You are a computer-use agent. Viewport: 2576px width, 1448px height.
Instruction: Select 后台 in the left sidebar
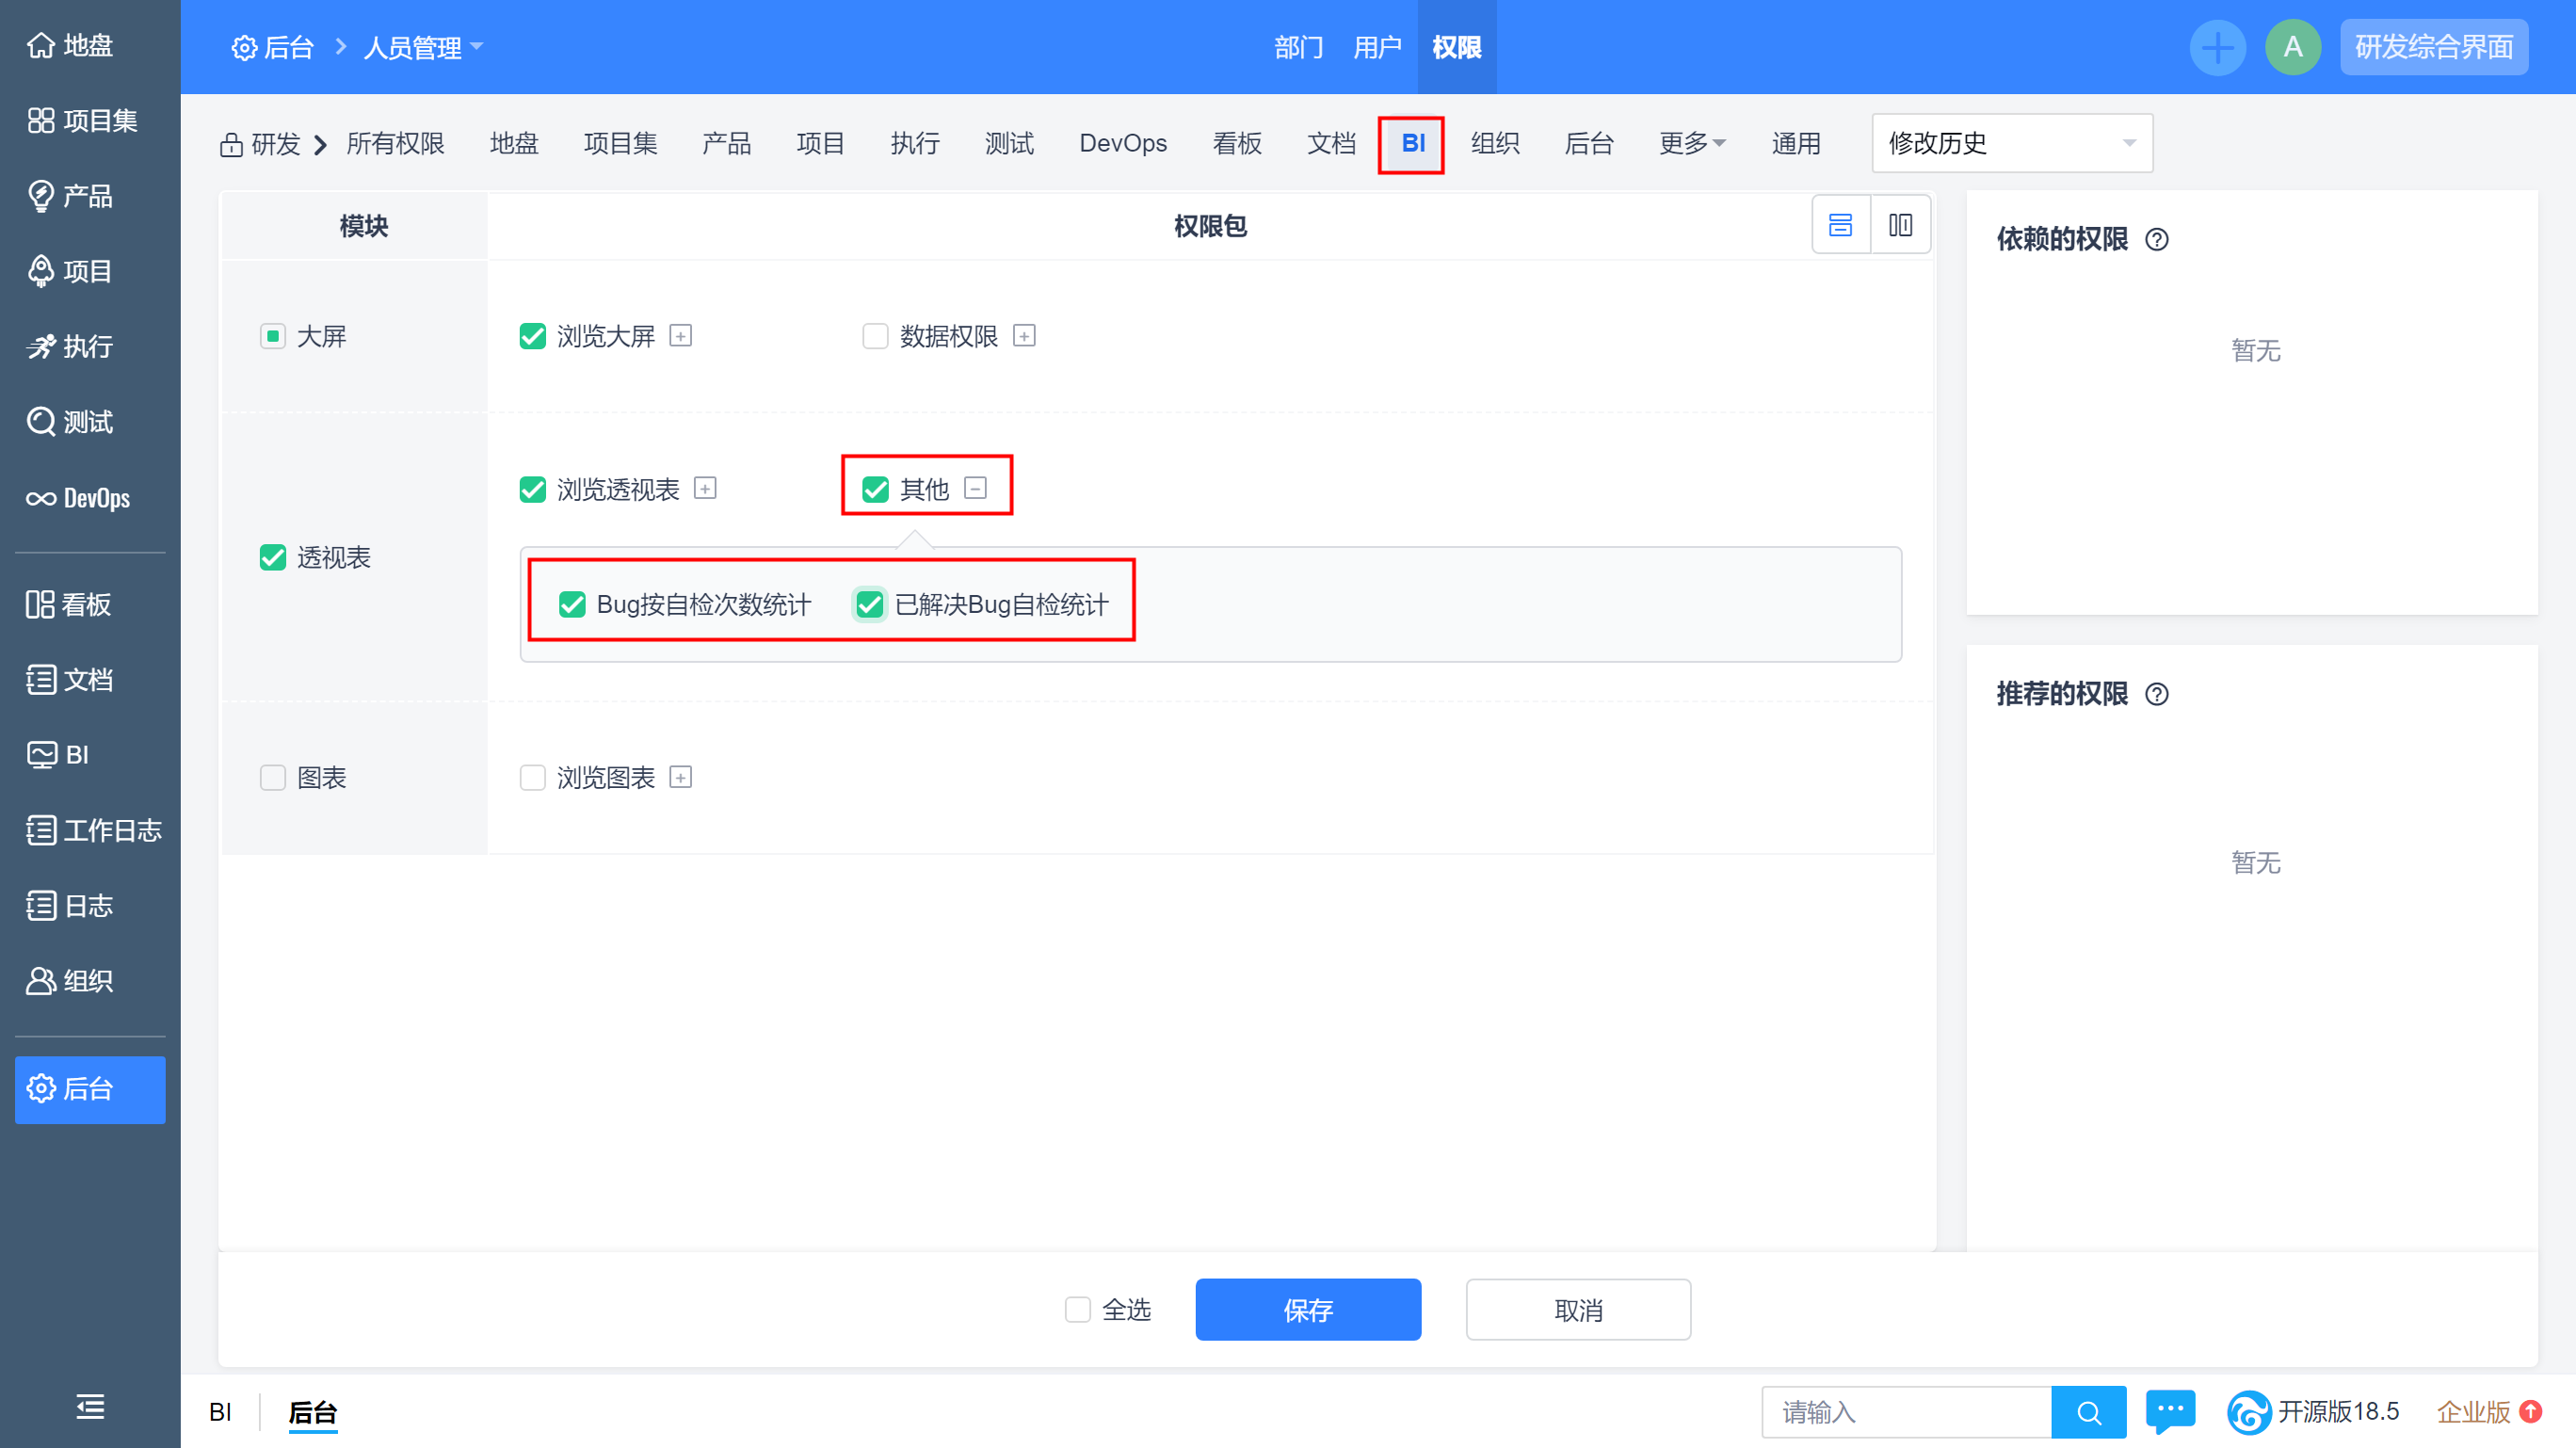point(90,1089)
